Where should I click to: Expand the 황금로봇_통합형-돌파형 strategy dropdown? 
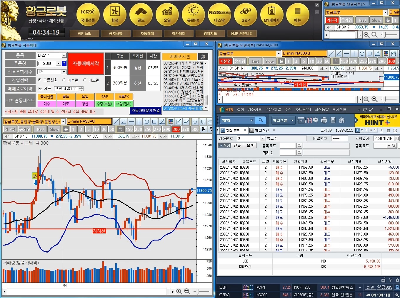[63, 121]
